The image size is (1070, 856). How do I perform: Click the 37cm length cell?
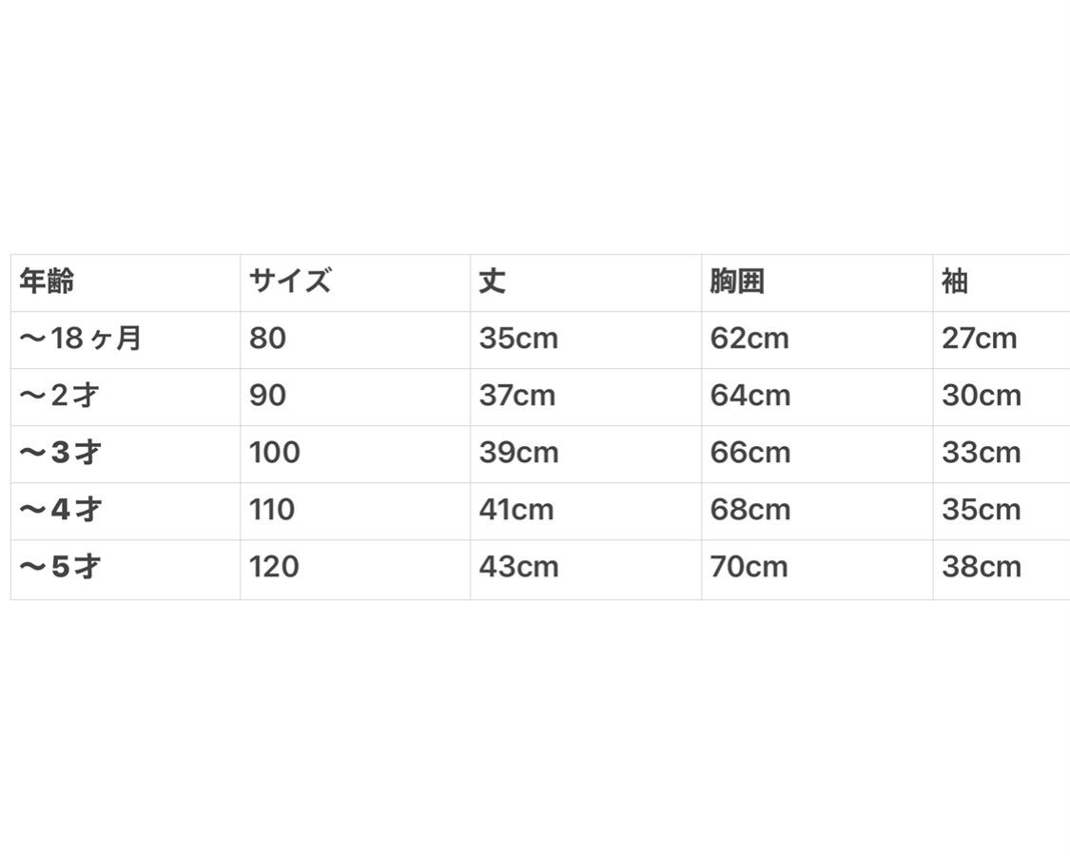click(x=517, y=396)
